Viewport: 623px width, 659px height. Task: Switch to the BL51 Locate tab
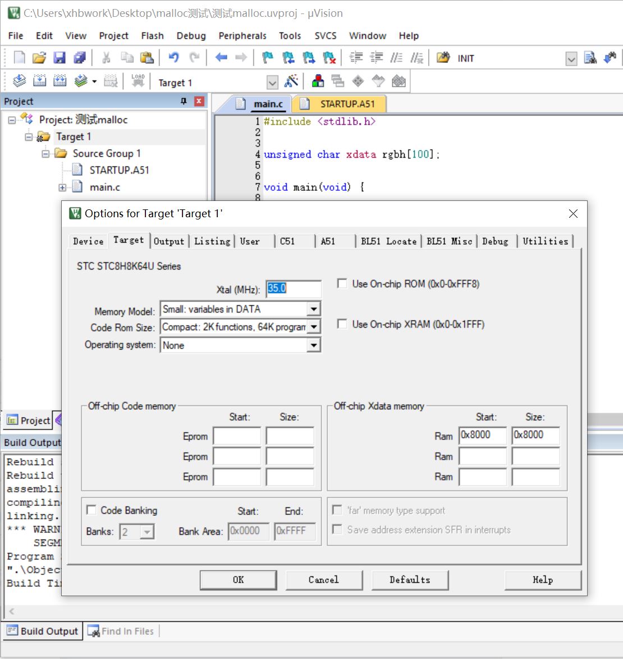click(x=388, y=241)
